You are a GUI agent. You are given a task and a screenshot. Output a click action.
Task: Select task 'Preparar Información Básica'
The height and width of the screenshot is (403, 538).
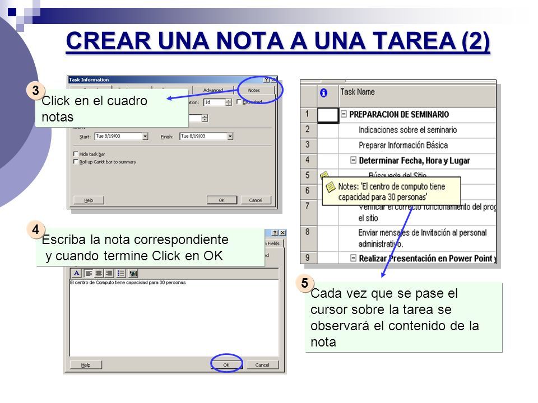[403, 146]
